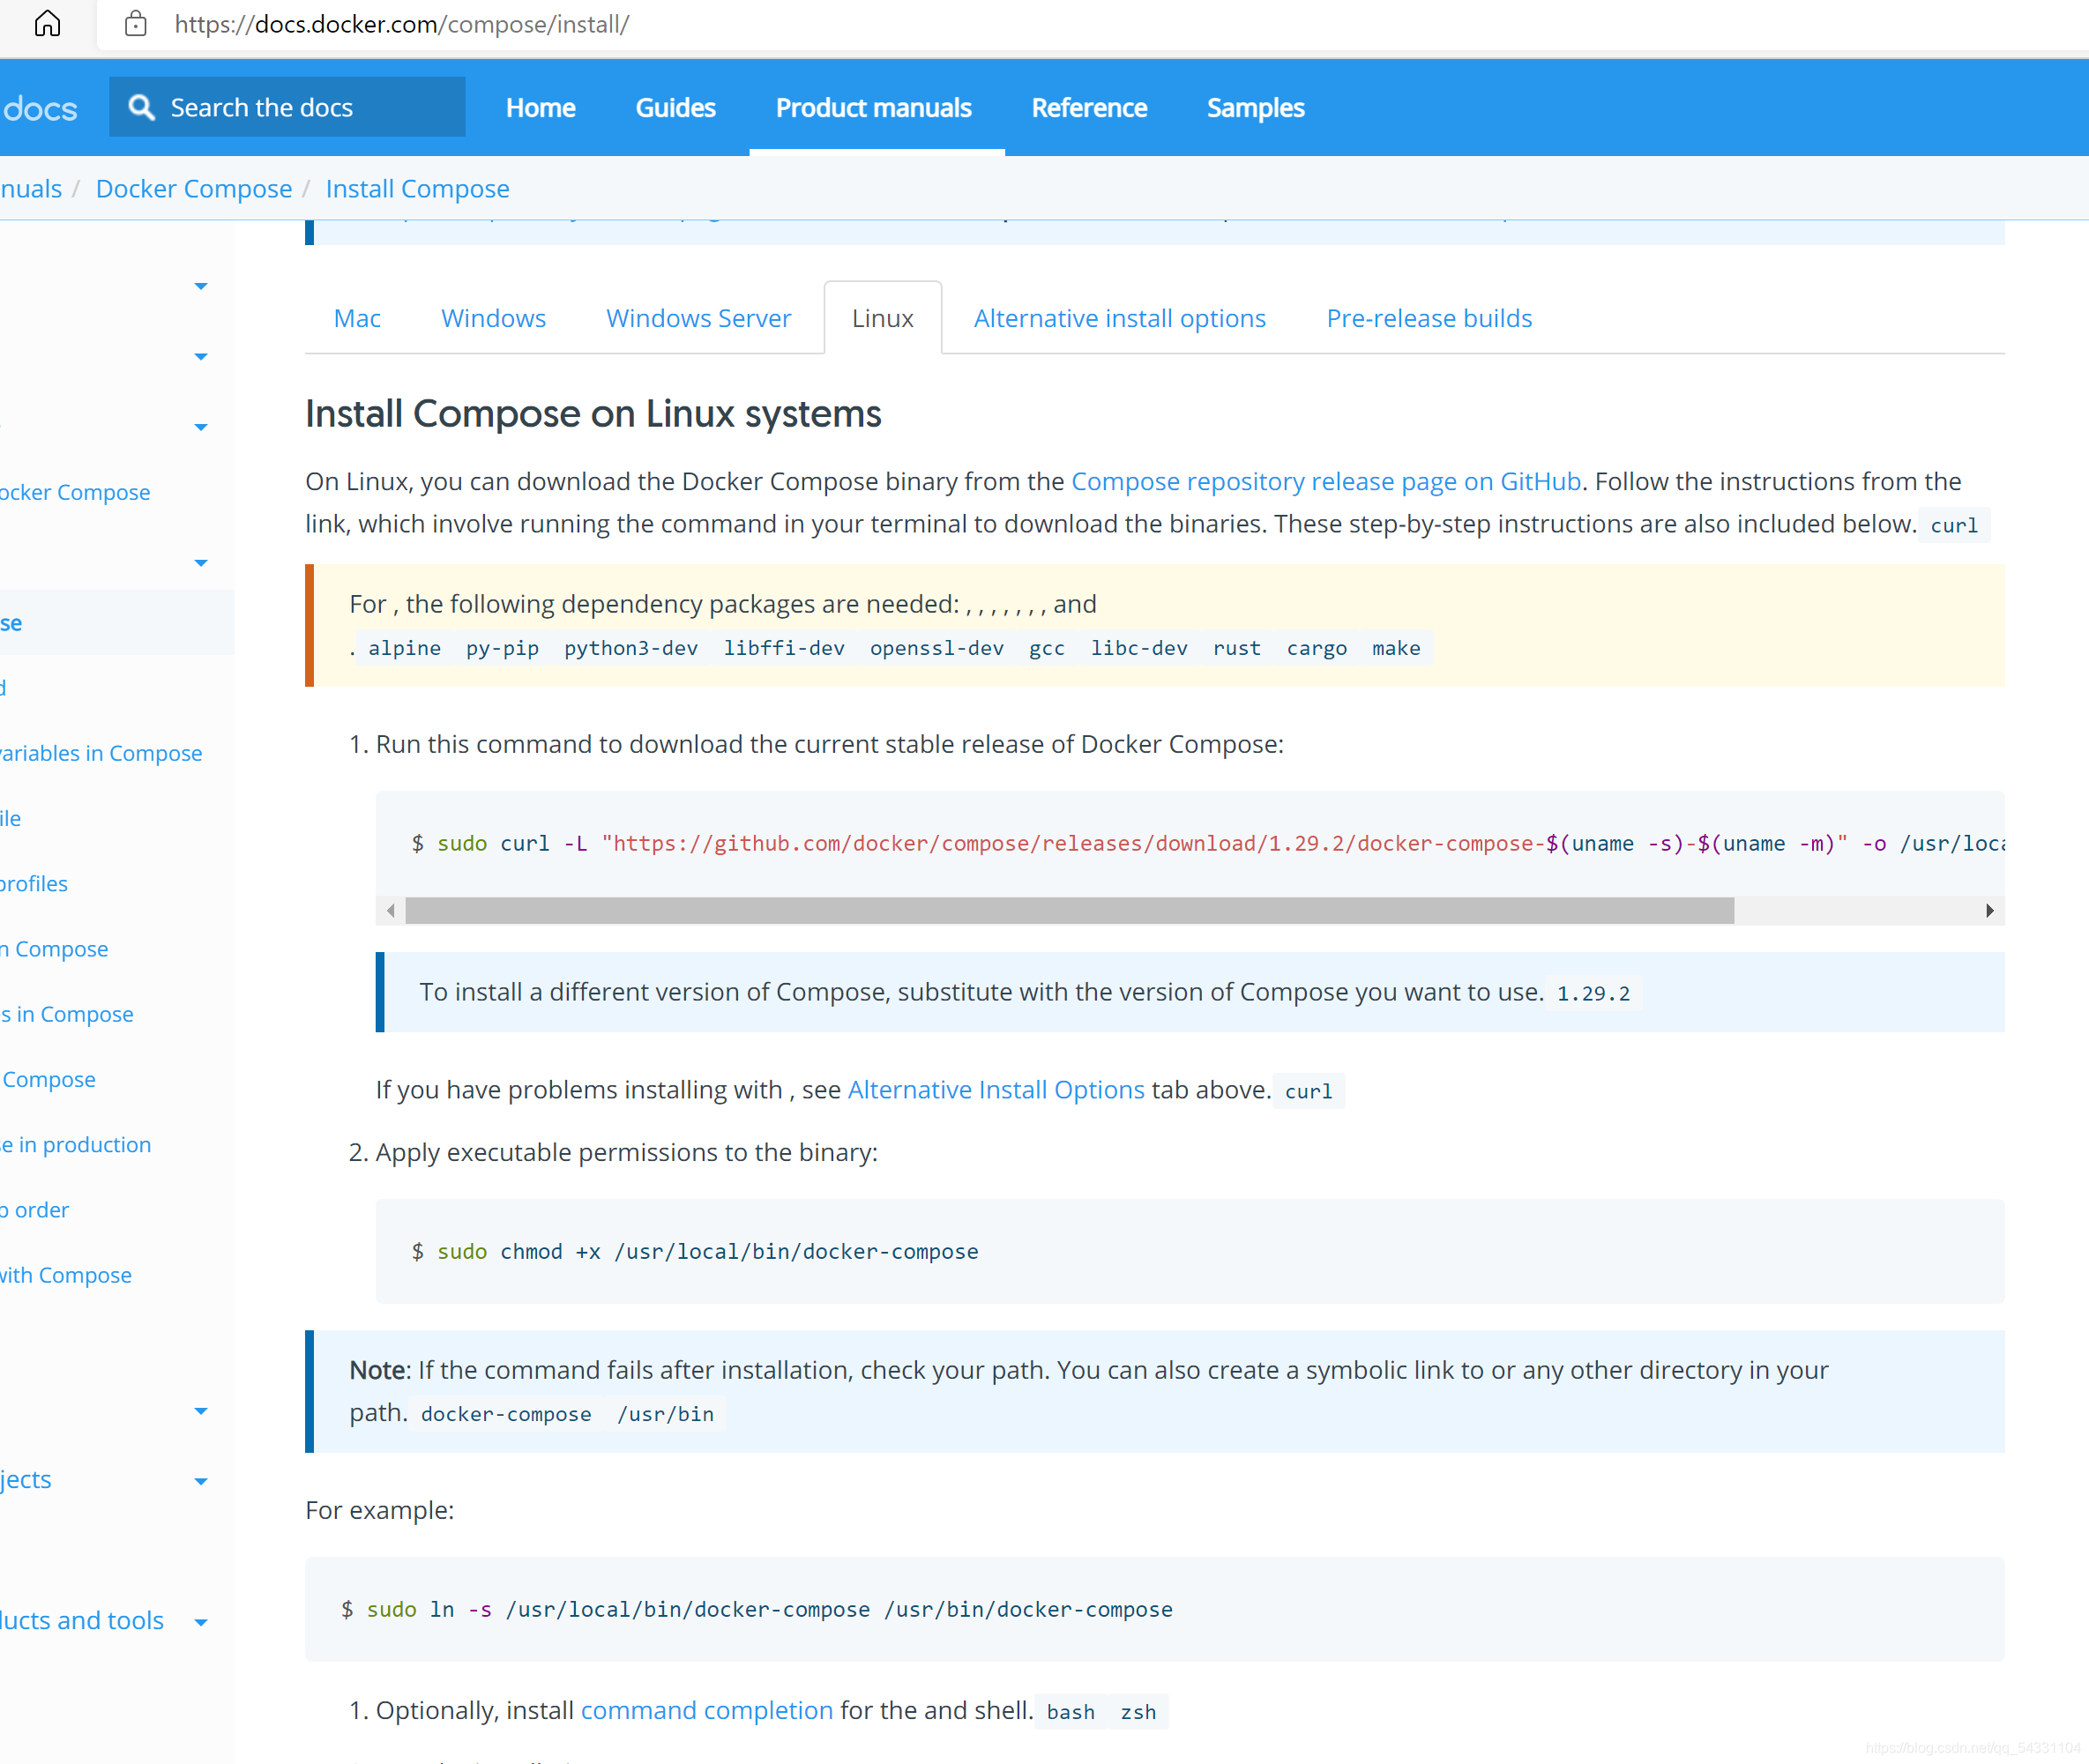
Task: Expand the topmost collapsed sidebar arrow
Action: 201,286
